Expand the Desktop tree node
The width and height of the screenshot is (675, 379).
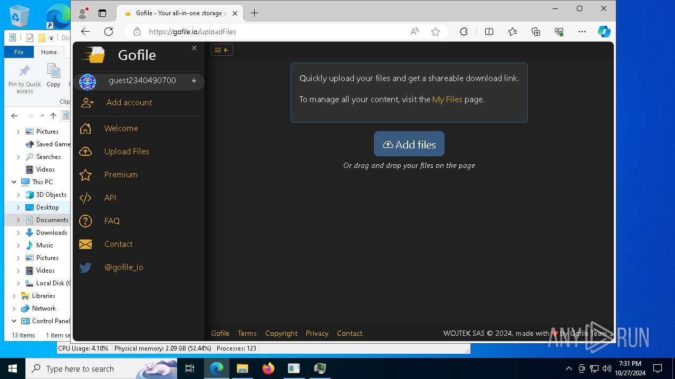coord(18,207)
